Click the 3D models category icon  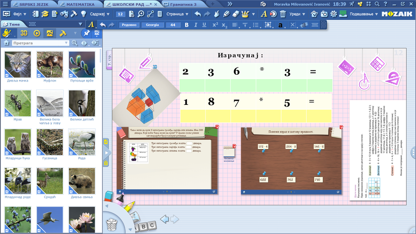24,33
